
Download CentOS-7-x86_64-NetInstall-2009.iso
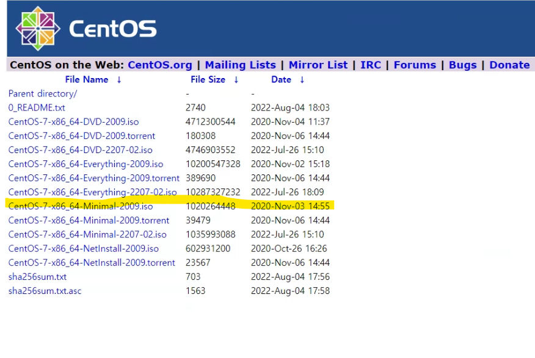coord(83,249)
